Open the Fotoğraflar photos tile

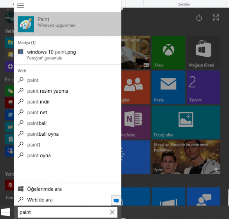186,122
